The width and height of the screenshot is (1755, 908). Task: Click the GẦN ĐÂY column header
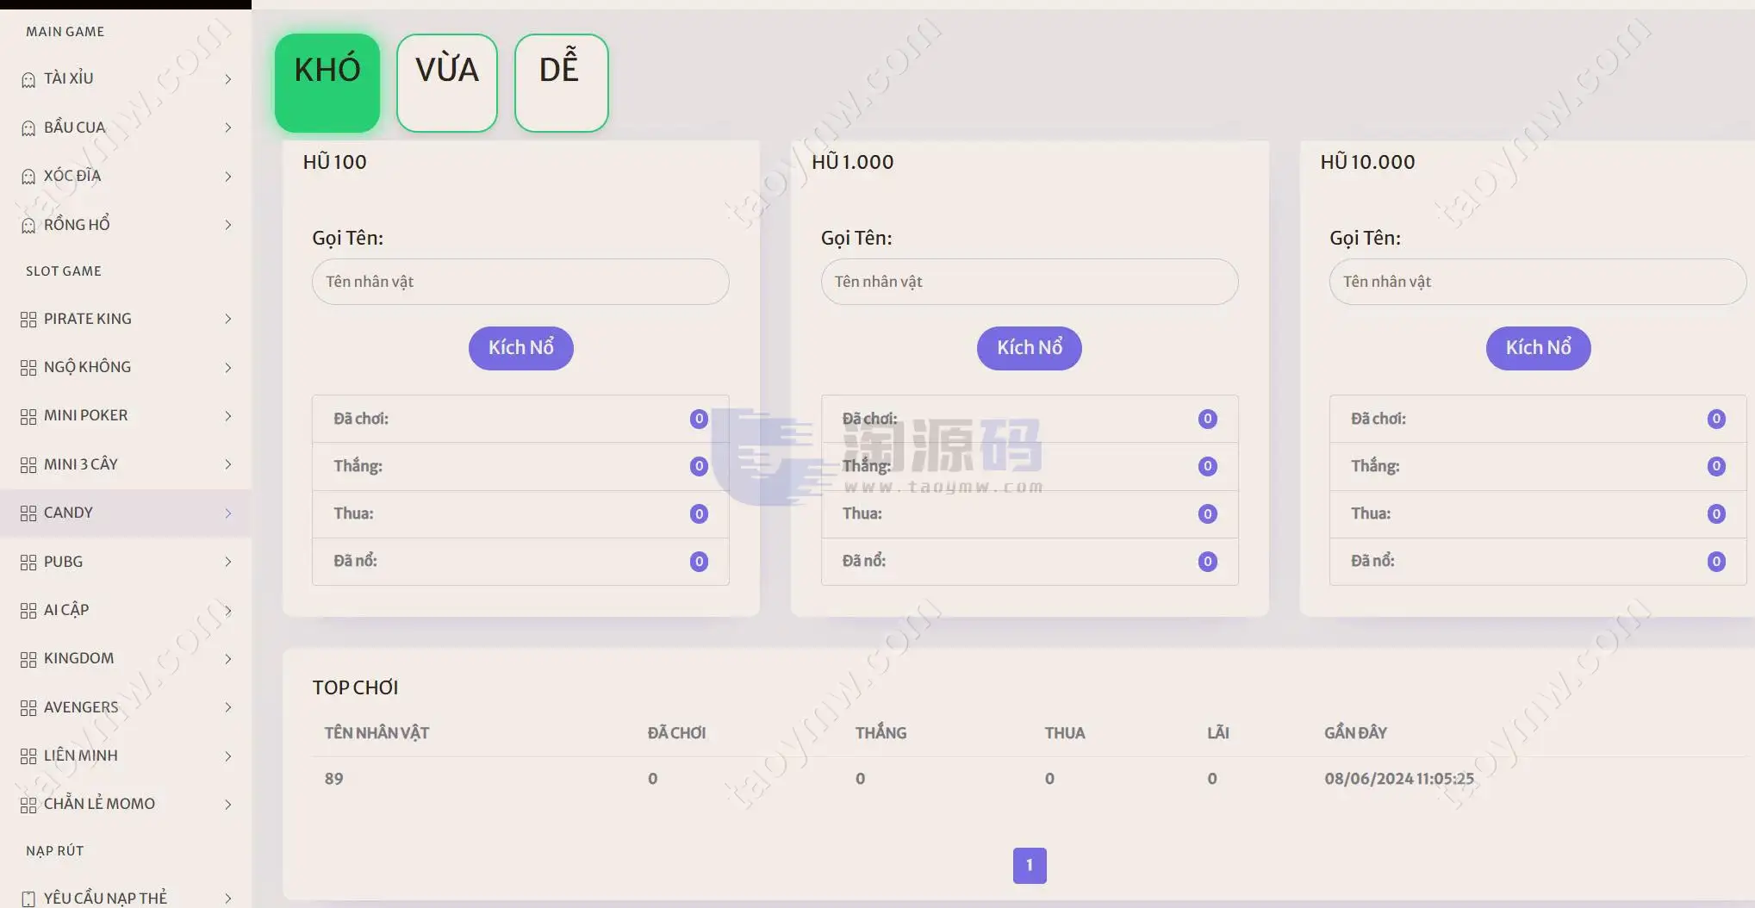pyautogui.click(x=1355, y=733)
